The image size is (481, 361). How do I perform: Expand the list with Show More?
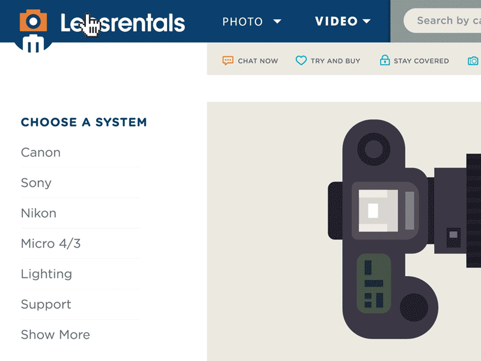[x=55, y=335]
